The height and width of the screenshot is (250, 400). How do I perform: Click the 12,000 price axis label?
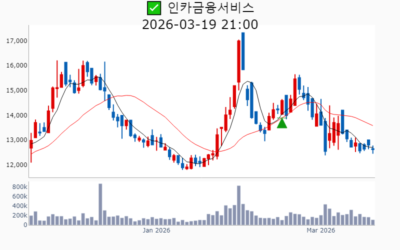click(x=15, y=165)
